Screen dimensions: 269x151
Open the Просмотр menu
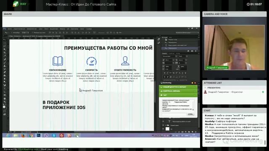(74, 29)
